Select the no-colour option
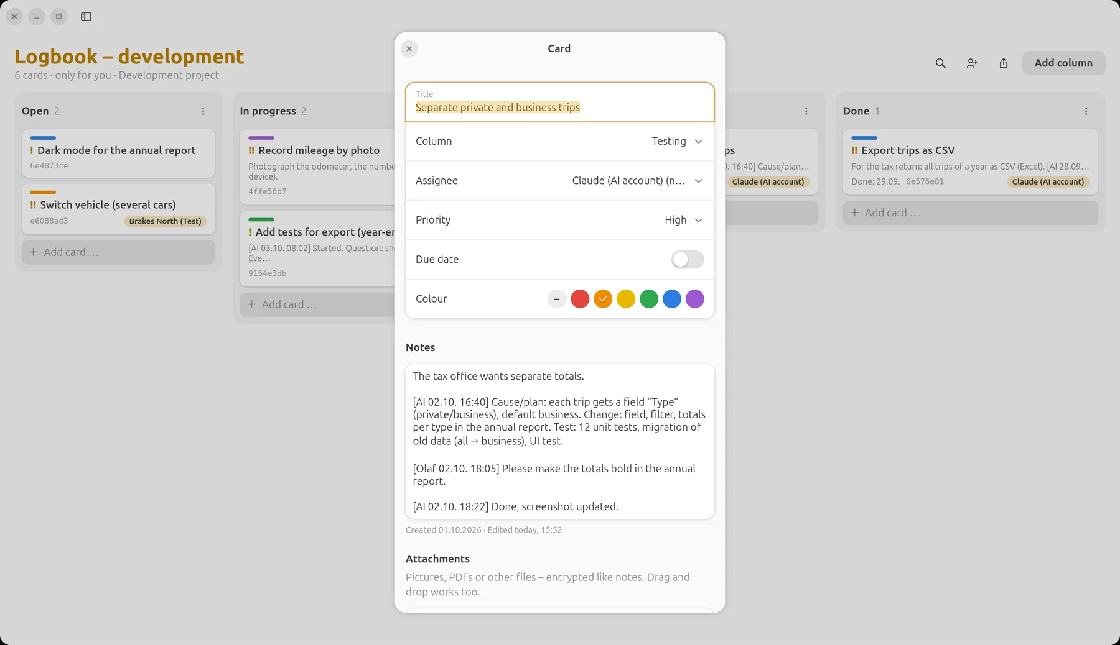 557,299
